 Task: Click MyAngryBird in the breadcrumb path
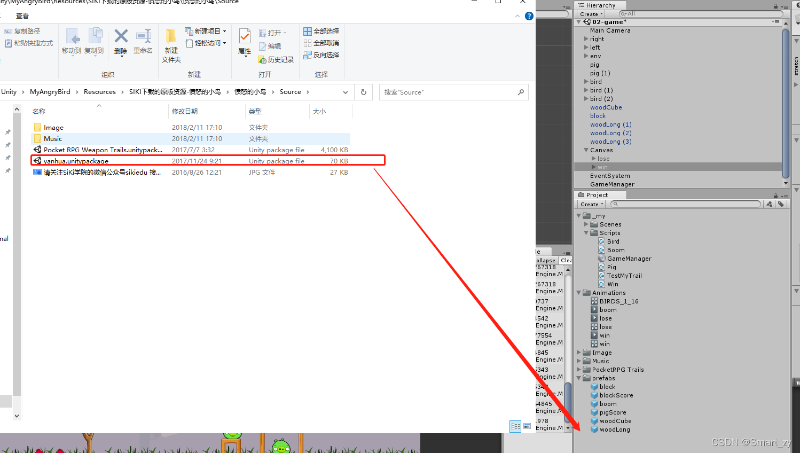coord(50,92)
